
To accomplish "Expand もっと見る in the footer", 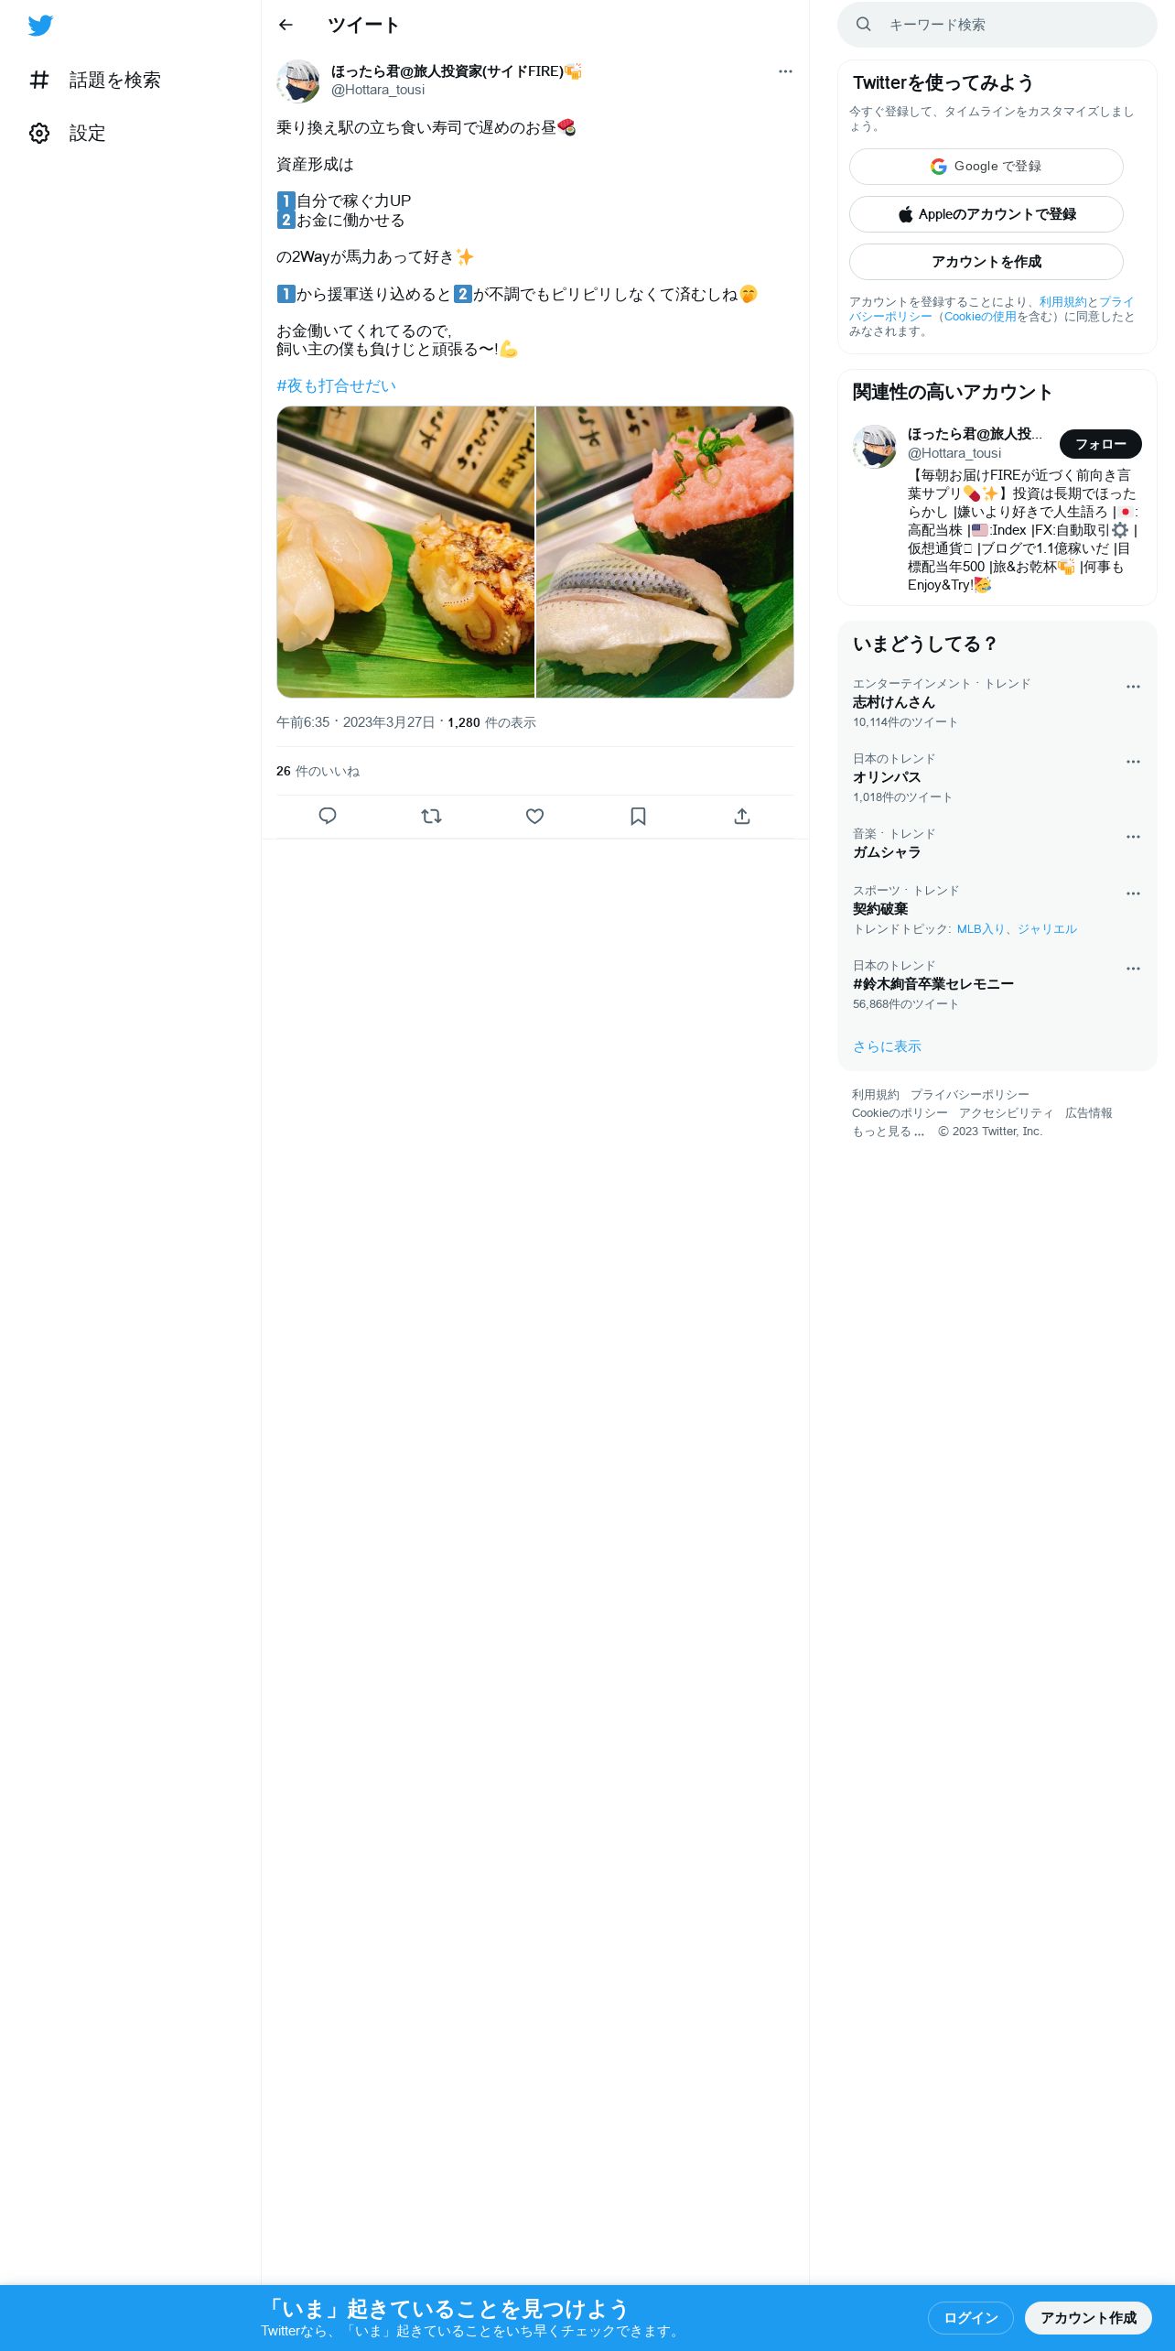I will [888, 1132].
